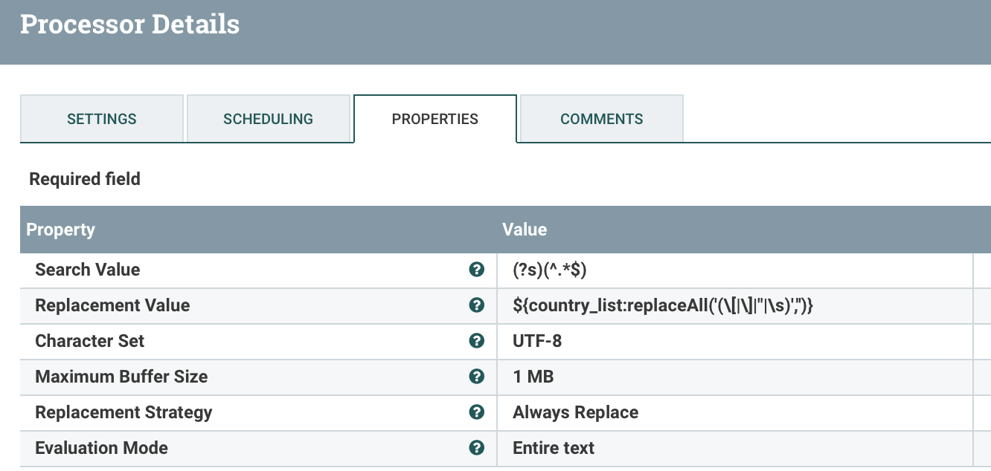Open Maximum Buffer Size help tooltip icon

(477, 377)
